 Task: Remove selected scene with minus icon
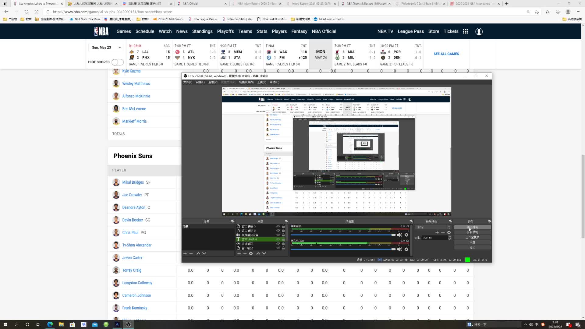point(191,253)
